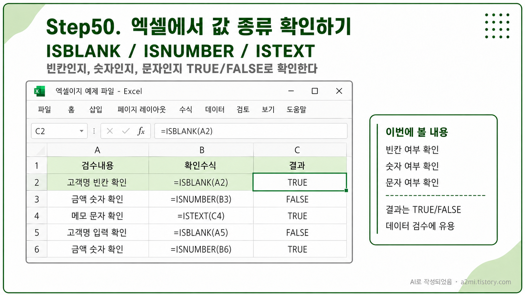
Task: Select row 4 header
Action: [37, 216]
